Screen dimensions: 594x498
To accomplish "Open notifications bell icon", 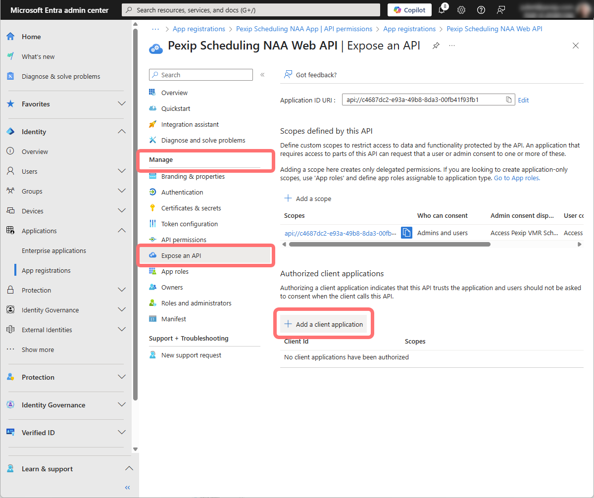I will pyautogui.click(x=442, y=10).
